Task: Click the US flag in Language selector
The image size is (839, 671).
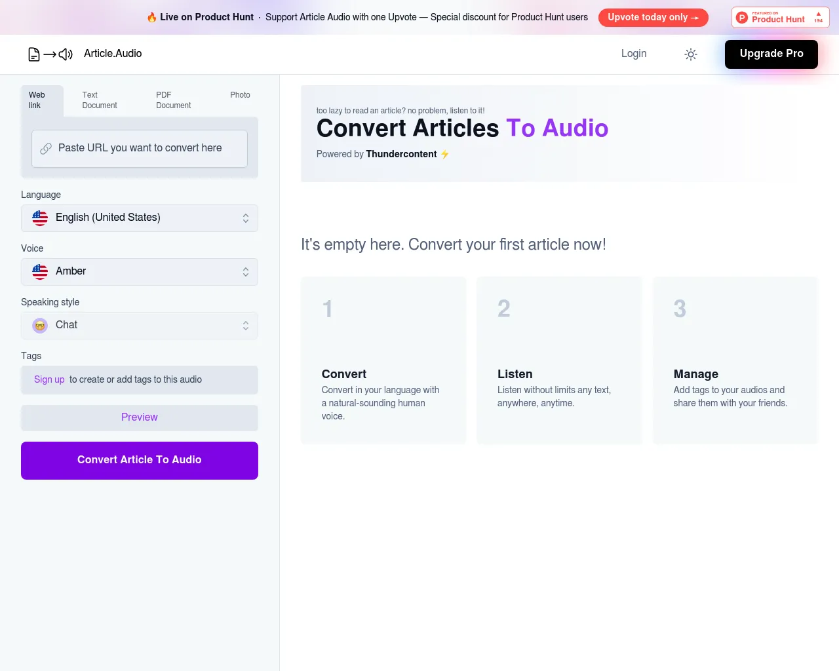Action: pos(40,218)
